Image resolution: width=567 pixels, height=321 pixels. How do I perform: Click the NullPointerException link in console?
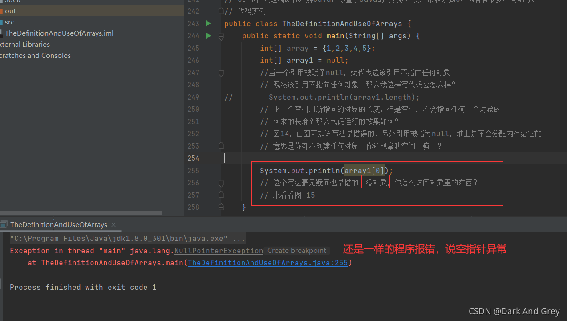click(219, 251)
